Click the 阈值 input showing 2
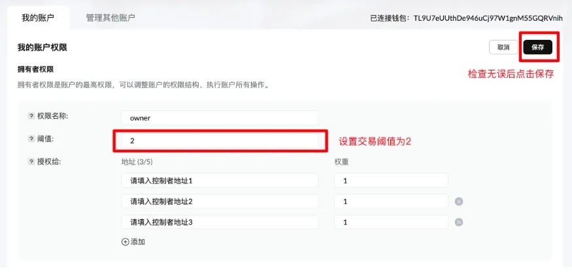This screenshot has height=278, width=572. (220, 140)
